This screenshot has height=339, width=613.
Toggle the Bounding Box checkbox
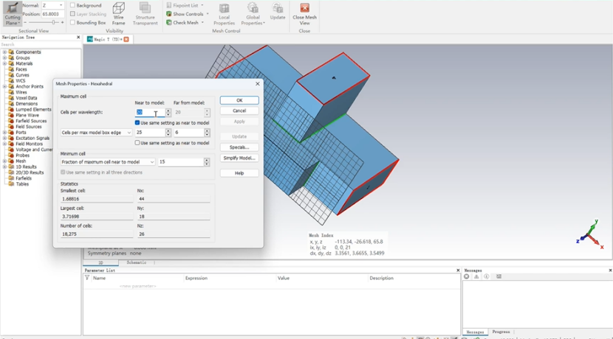72,23
